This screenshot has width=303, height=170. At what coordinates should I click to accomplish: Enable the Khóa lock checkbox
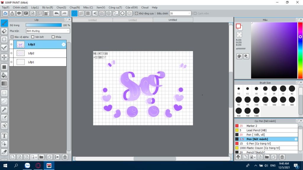point(53,37)
